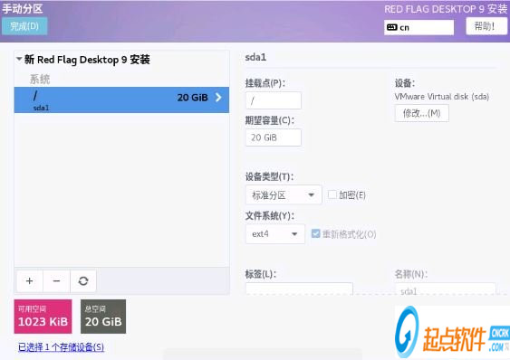Click the 期望容量(C) capacity field
This screenshot has width=510, height=360.
(x=274, y=137)
